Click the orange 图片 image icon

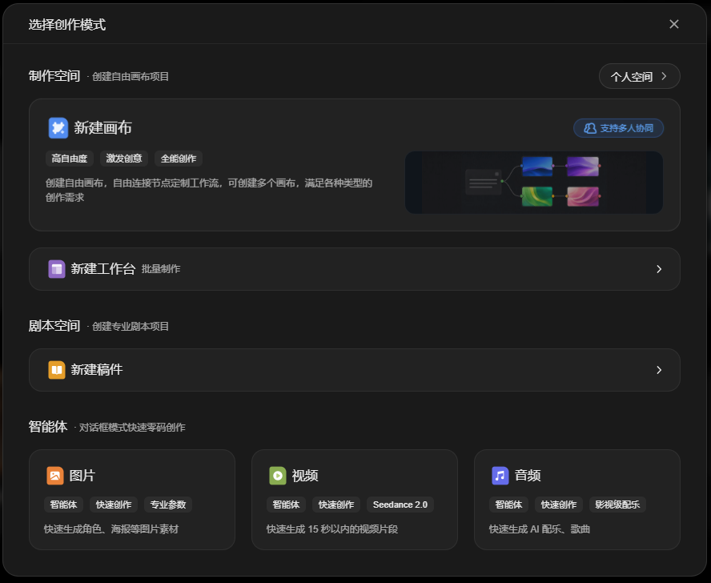[x=55, y=476]
